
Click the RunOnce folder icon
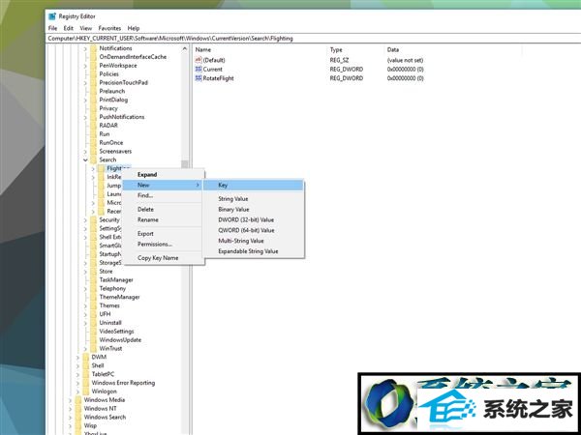(93, 142)
